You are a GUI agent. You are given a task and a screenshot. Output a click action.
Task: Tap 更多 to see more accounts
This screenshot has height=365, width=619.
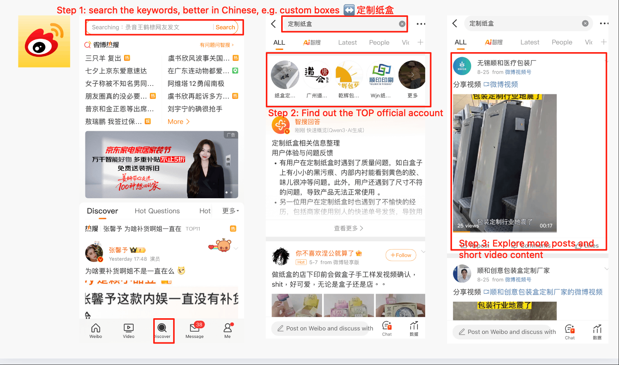[x=412, y=75]
